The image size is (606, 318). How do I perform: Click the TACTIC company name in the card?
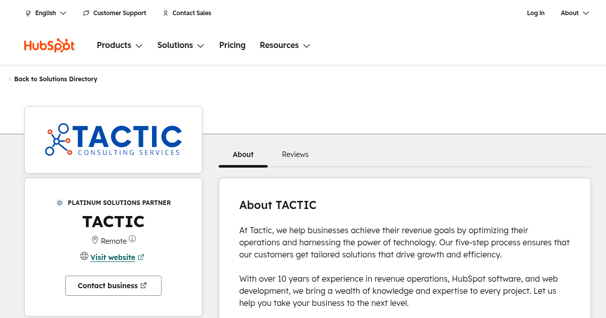point(114,222)
